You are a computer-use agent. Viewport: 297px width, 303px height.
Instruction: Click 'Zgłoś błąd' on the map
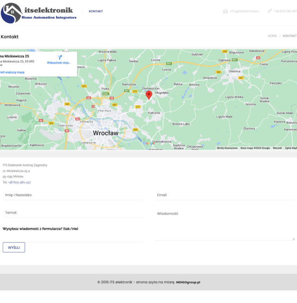click(291, 148)
